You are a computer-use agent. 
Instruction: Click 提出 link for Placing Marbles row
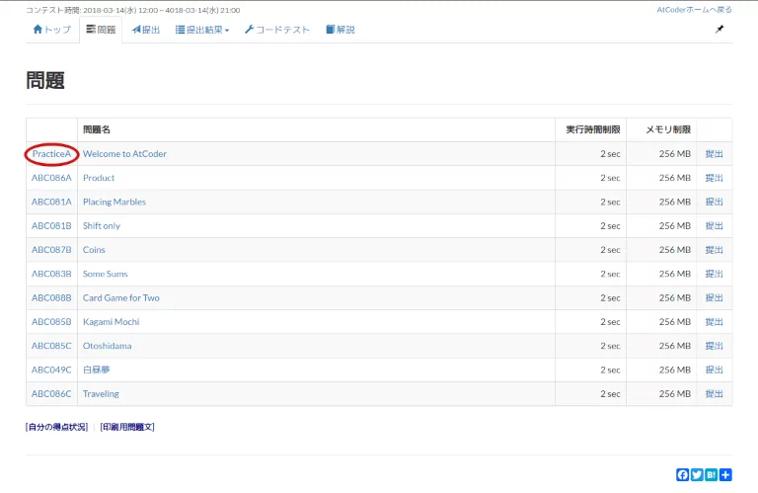coord(714,203)
